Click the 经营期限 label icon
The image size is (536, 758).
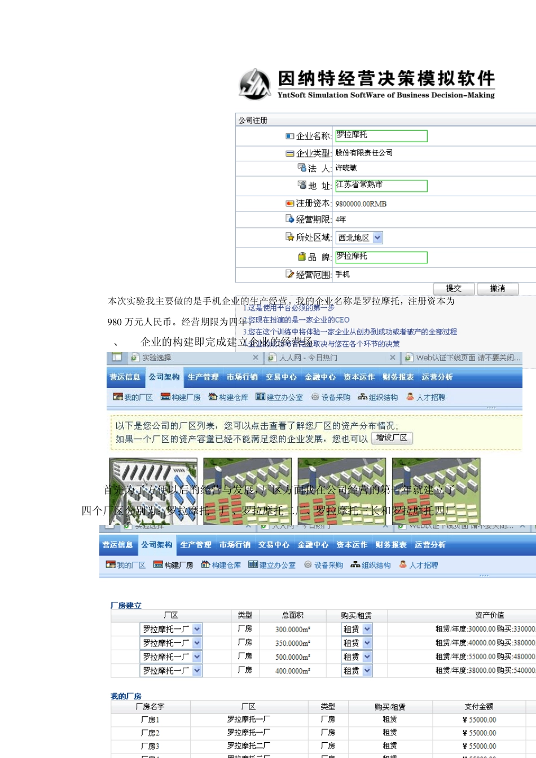click(290, 219)
